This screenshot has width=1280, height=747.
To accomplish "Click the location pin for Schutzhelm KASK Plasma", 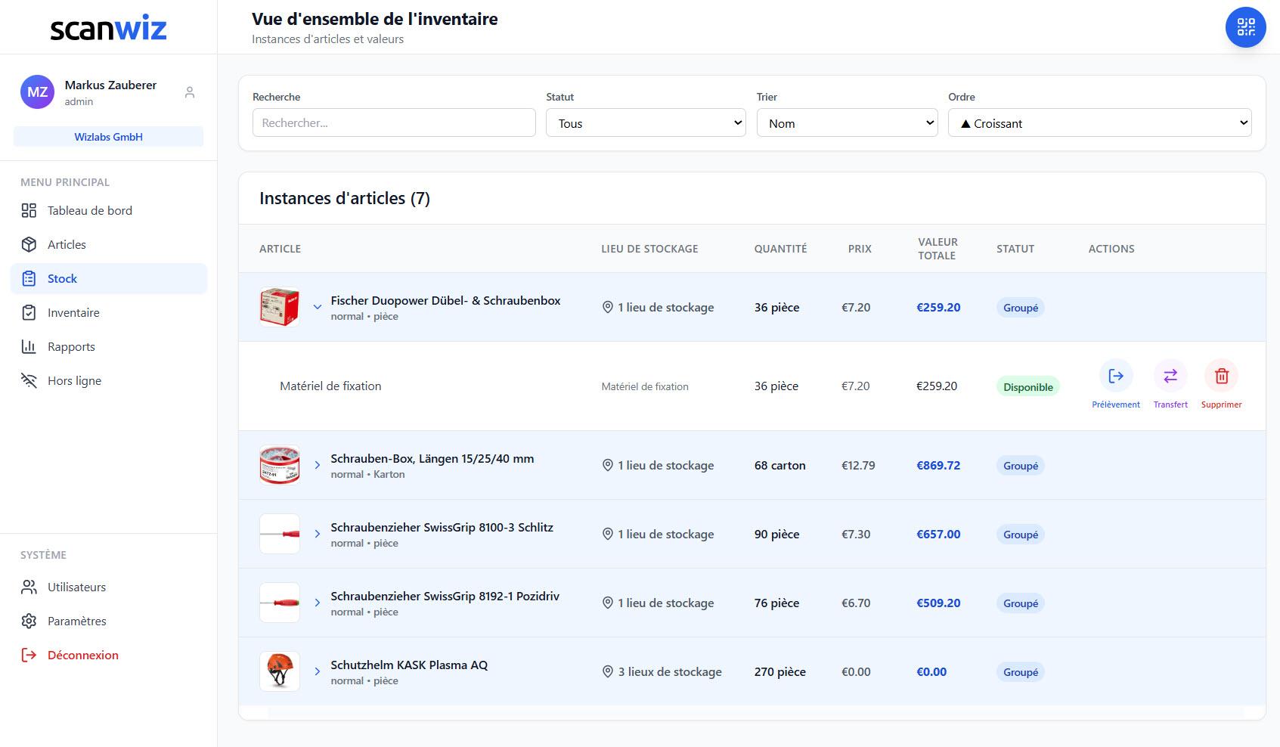I will [x=607, y=671].
